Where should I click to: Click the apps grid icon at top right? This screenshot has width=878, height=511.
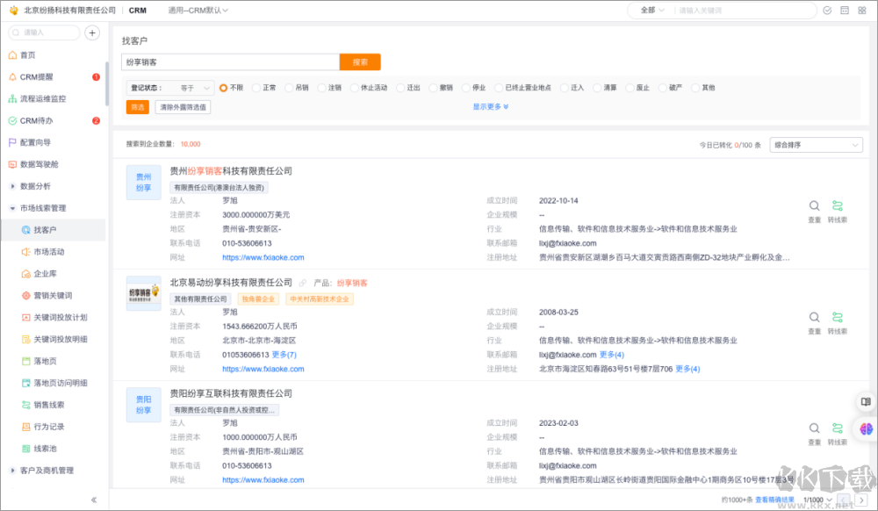[861, 10]
